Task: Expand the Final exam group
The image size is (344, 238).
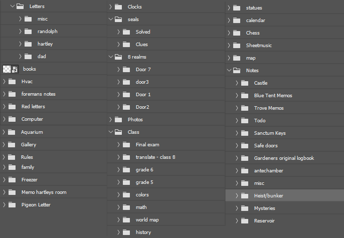Action: [118, 145]
